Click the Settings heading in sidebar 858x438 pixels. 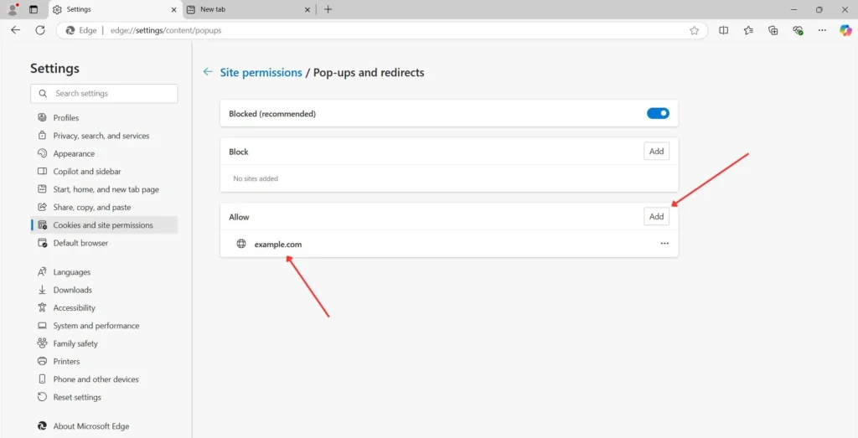[x=54, y=69]
